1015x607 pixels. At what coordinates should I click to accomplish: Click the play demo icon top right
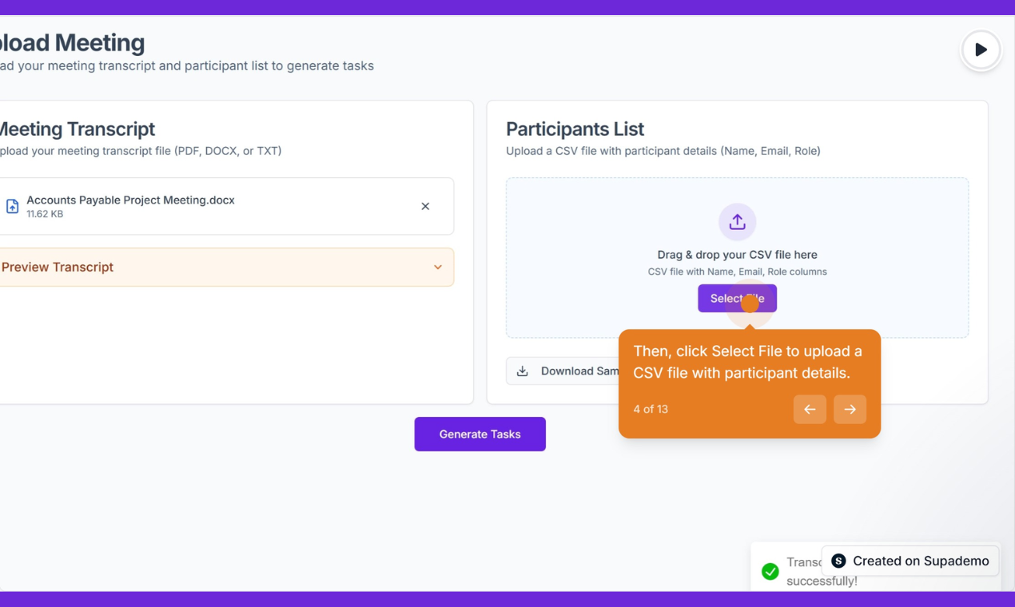pyautogui.click(x=981, y=50)
